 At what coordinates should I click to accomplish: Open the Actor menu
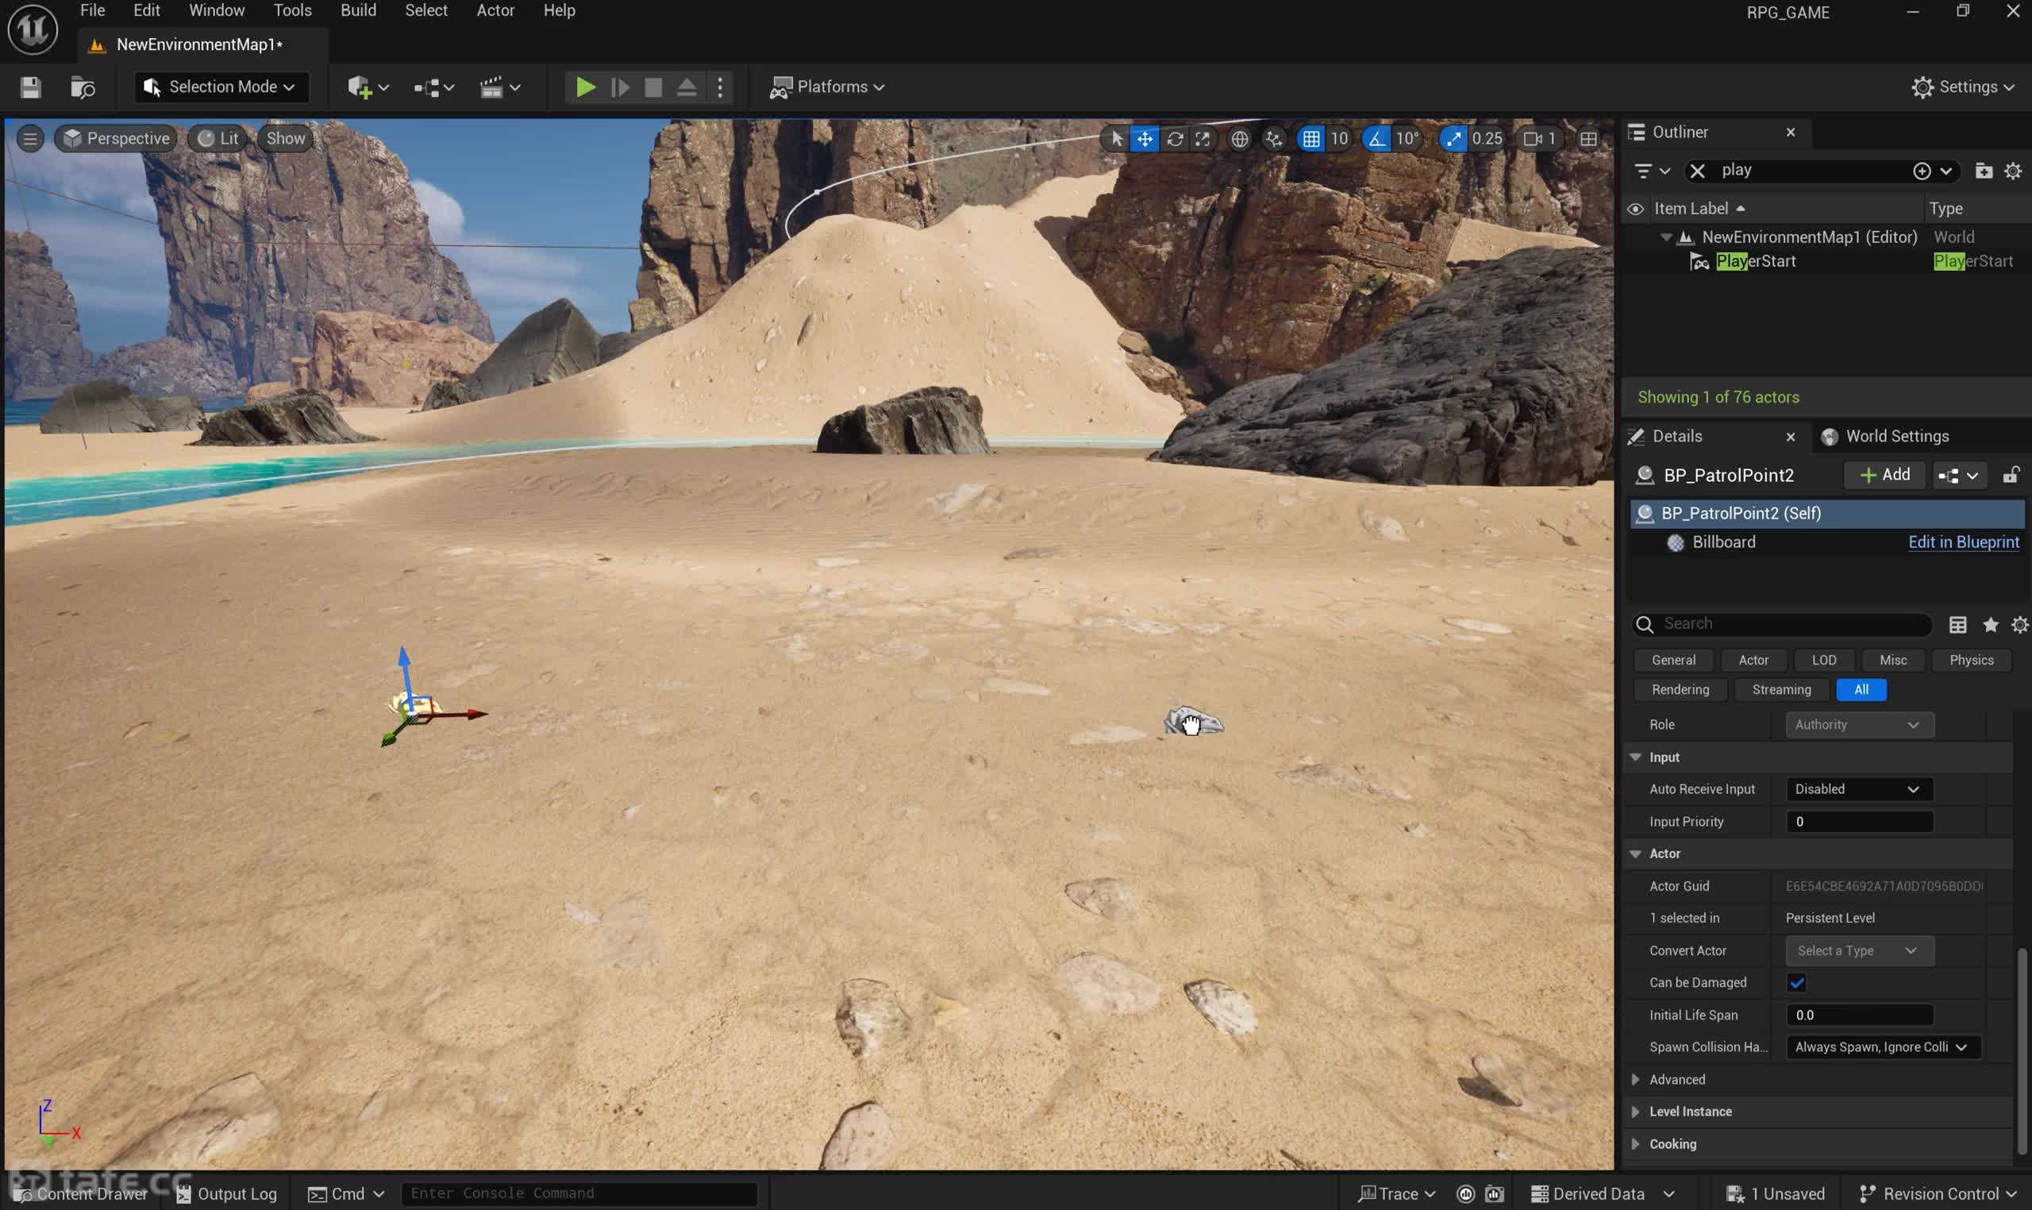coord(495,10)
